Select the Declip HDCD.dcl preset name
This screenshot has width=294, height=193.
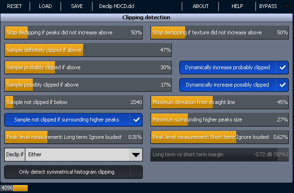[x=116, y=6]
